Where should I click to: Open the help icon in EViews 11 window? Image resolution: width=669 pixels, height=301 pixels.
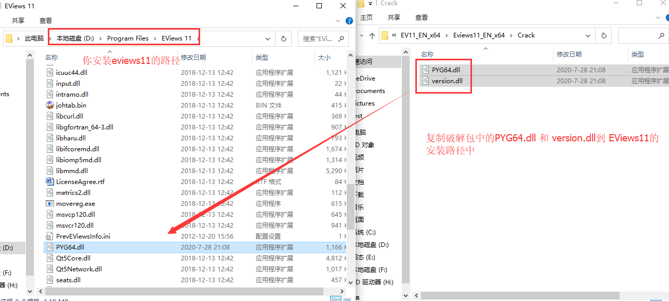click(x=349, y=21)
